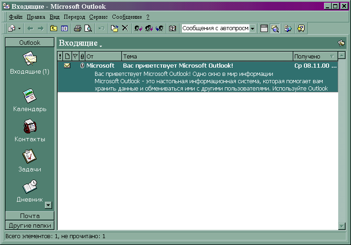Click message list scroll down arrow
The width and height of the screenshot is (351, 245).
pos(341,226)
